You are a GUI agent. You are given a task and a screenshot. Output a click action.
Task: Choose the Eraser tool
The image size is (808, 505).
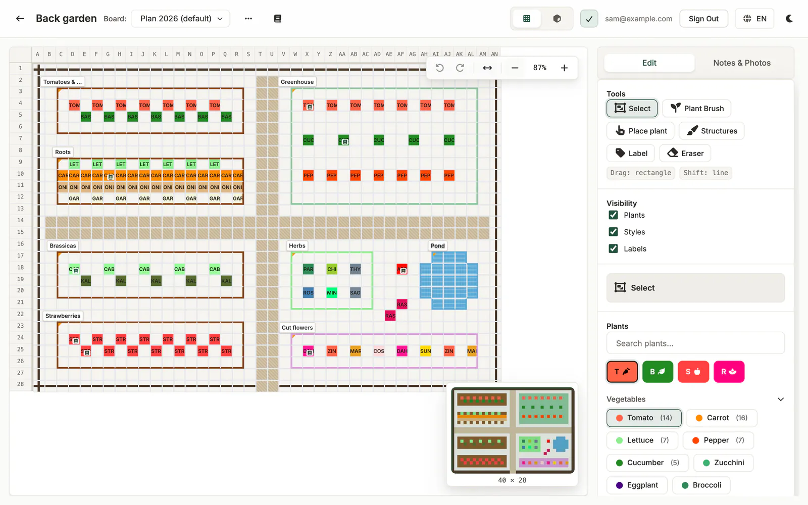[685, 153]
